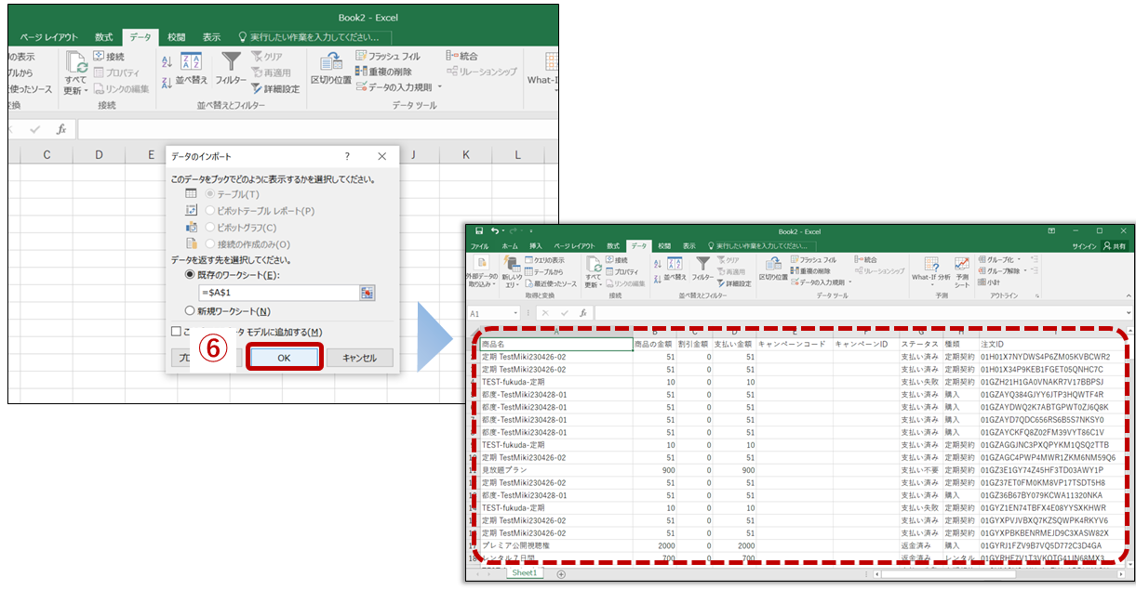Click 外部データの取り込み in right window
This screenshot has width=1136, height=590.
pyautogui.click(x=482, y=271)
